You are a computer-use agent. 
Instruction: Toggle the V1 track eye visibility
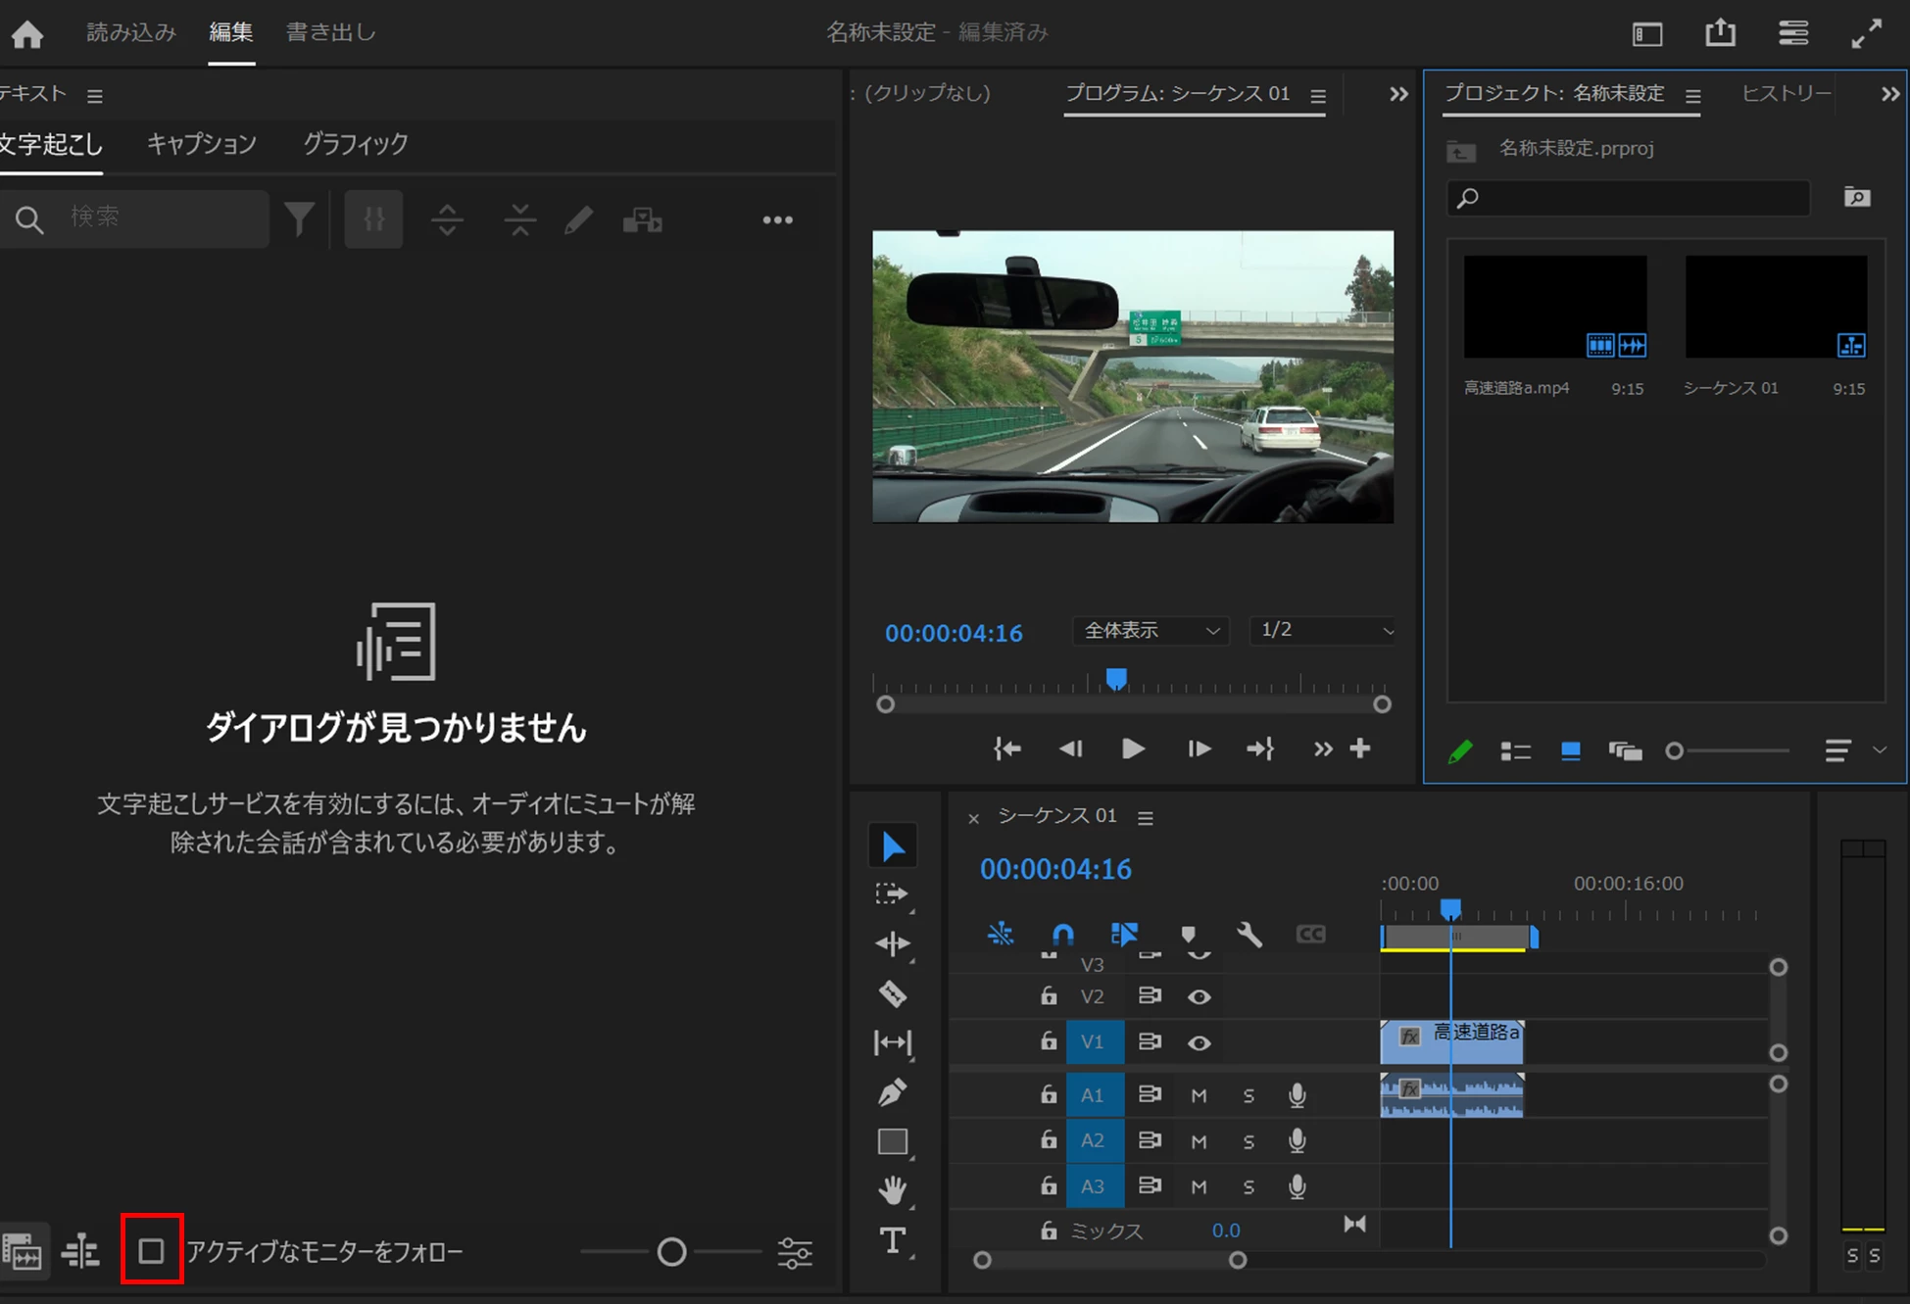coord(1199,1042)
